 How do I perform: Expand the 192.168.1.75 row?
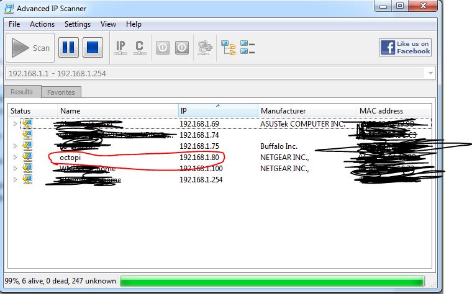click(15, 146)
